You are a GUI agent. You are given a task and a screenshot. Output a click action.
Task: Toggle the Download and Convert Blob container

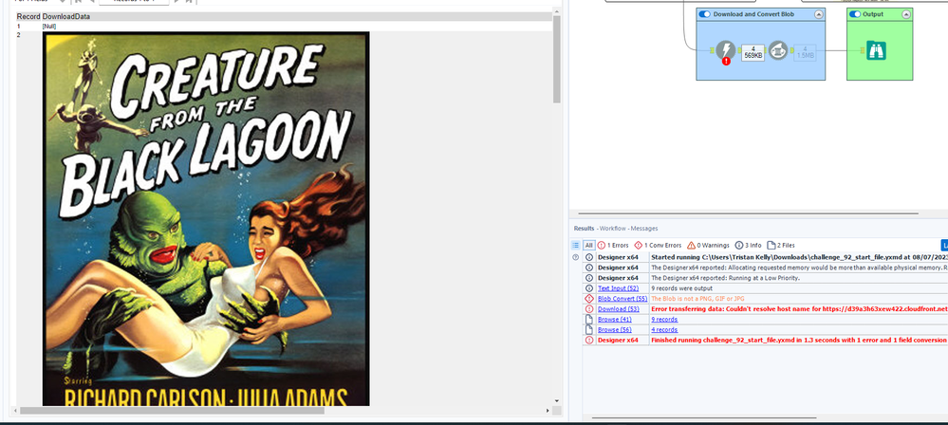pyautogui.click(x=704, y=14)
